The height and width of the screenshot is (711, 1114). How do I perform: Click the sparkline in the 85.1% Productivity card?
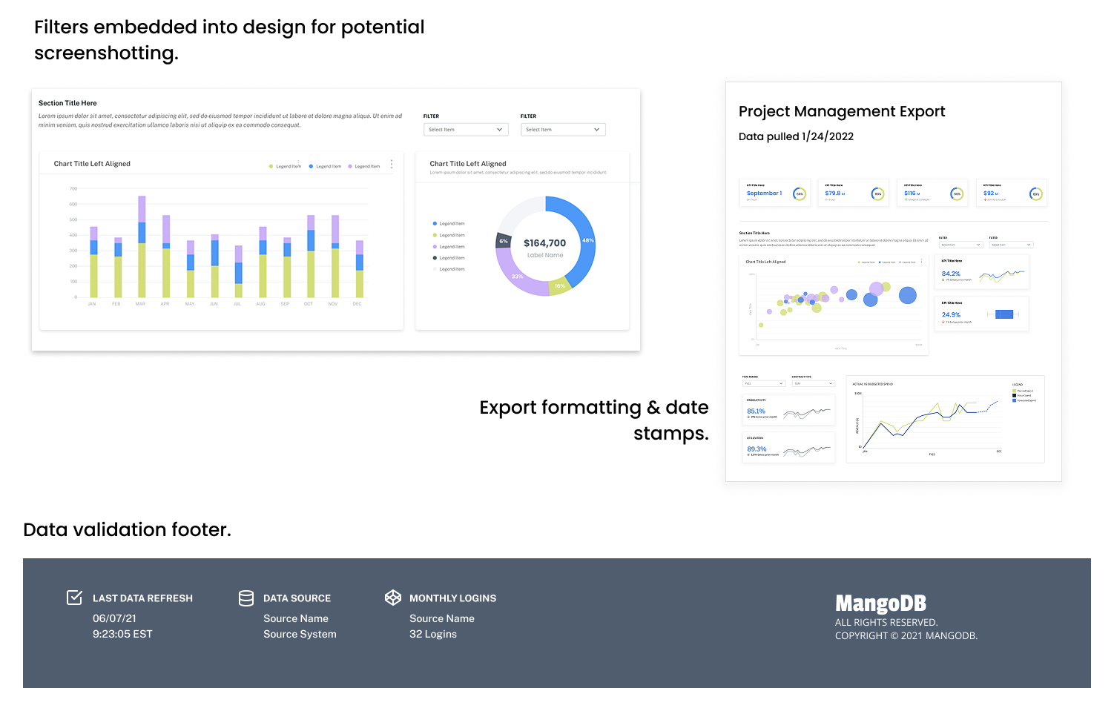pos(807,413)
